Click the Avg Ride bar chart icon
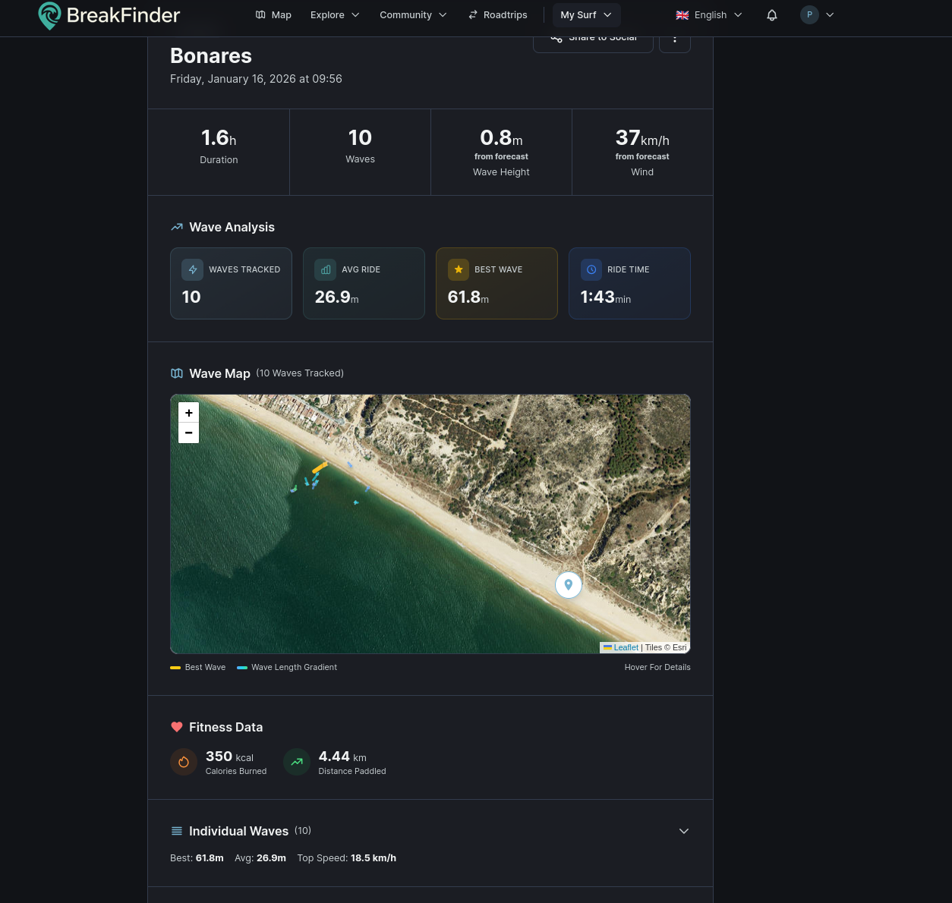This screenshot has height=903, width=952. point(325,269)
